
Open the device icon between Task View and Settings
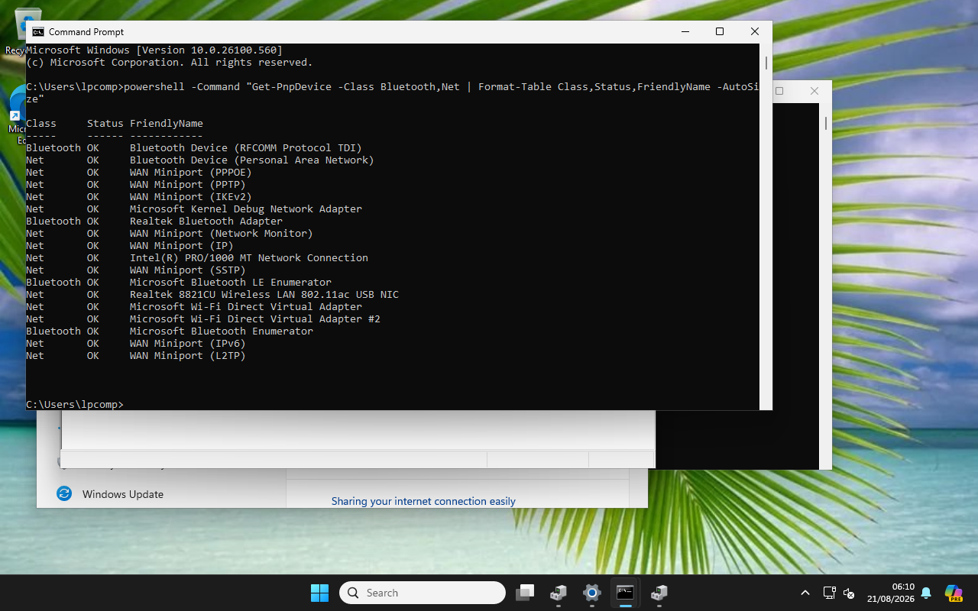pos(559,593)
